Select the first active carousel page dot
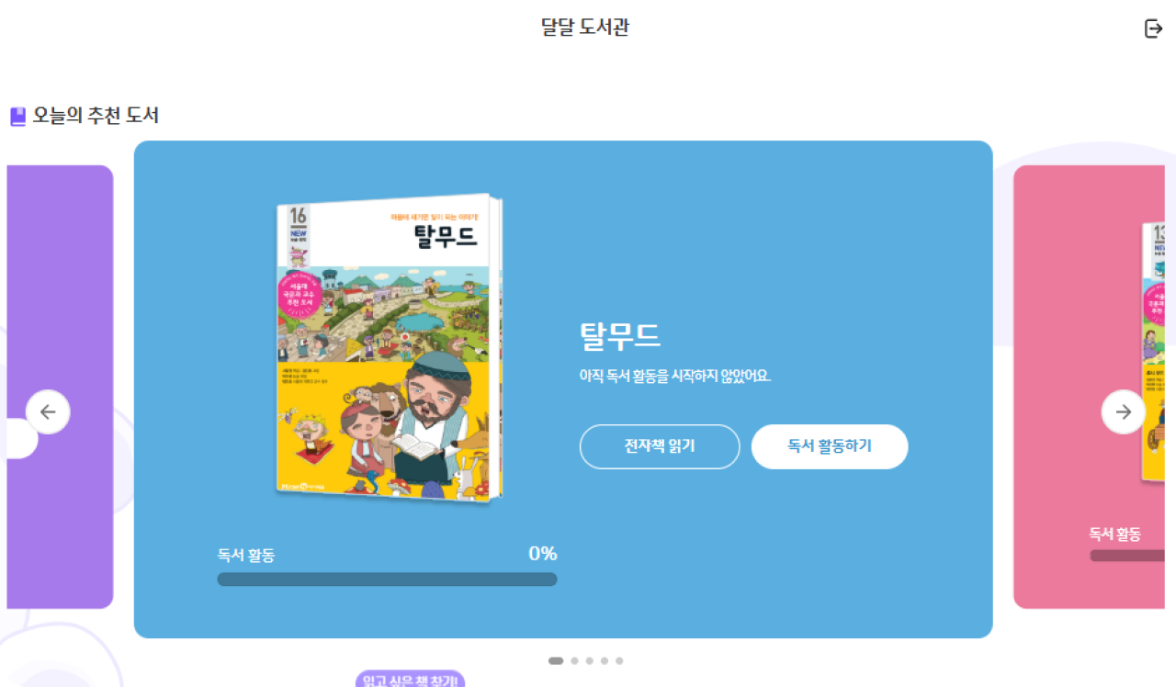1176x687 pixels. point(556,660)
